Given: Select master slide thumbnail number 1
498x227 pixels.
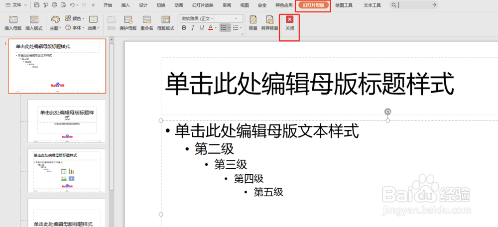Looking at the screenshot, I should [x=57, y=66].
